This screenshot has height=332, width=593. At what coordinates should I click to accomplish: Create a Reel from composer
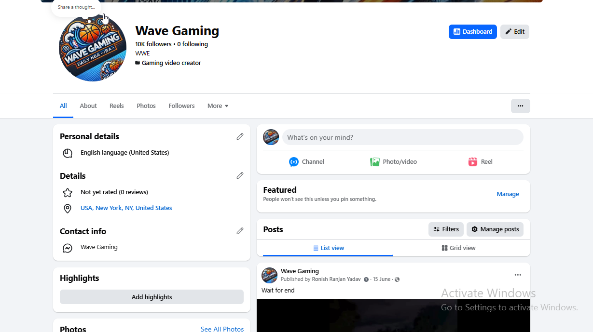480,162
